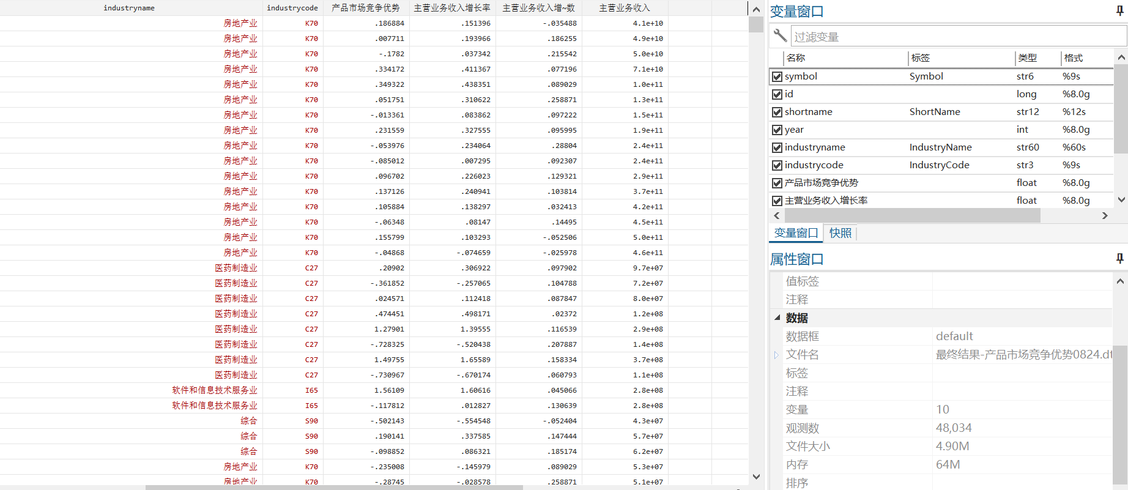Click the 过滤变量 filter input box
The width and height of the screenshot is (1128, 490).
pos(958,36)
